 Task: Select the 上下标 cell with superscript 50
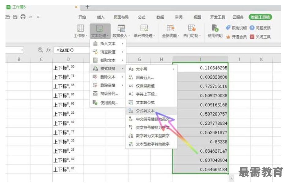[x=68, y=68]
